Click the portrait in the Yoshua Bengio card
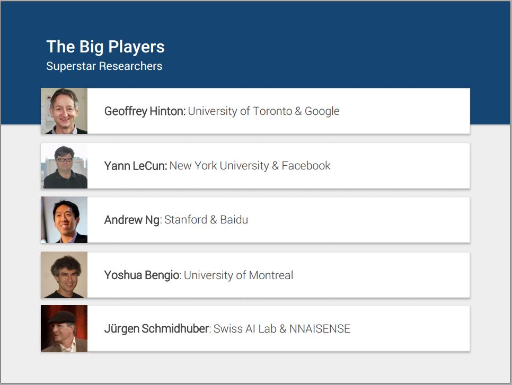Viewport: 512px width, 385px height. pos(64,275)
